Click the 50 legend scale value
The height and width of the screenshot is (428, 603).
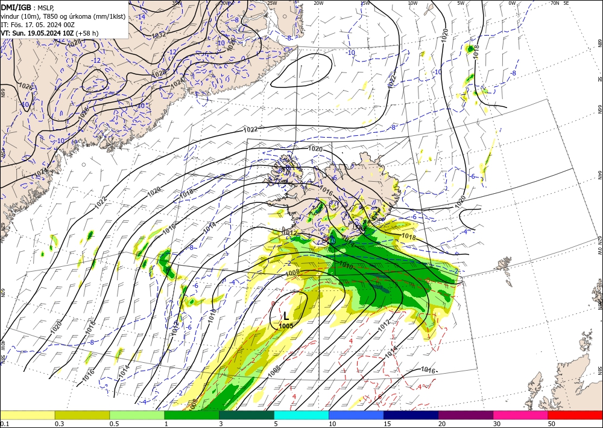pos(552,424)
